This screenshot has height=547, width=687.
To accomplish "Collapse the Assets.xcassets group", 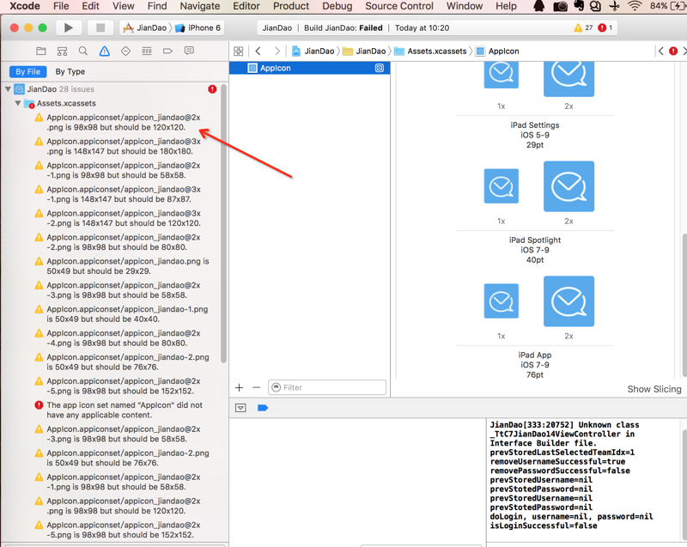I will 18,103.
